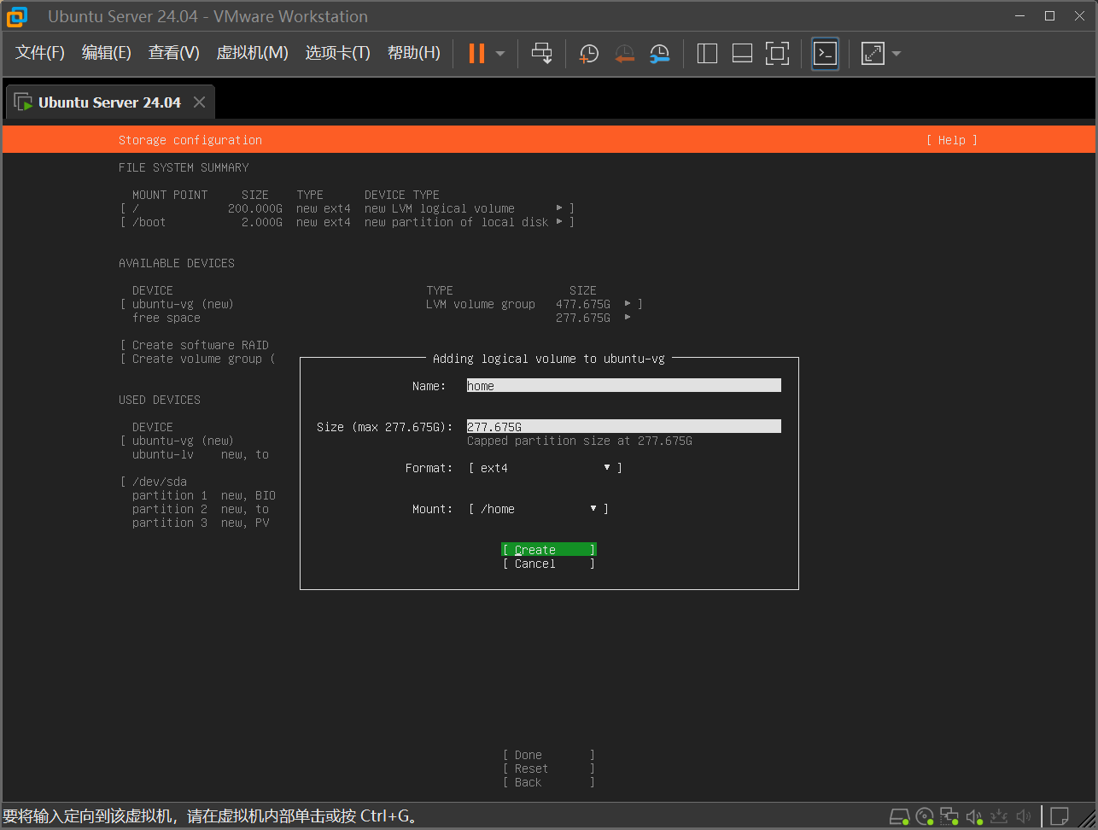Switch to console view icon
Image resolution: width=1098 pixels, height=830 pixels.
coord(825,54)
